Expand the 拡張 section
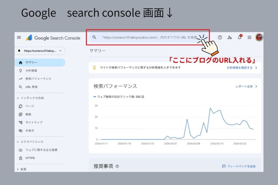The width and height of the screenshot is (278, 185). coord(18,169)
